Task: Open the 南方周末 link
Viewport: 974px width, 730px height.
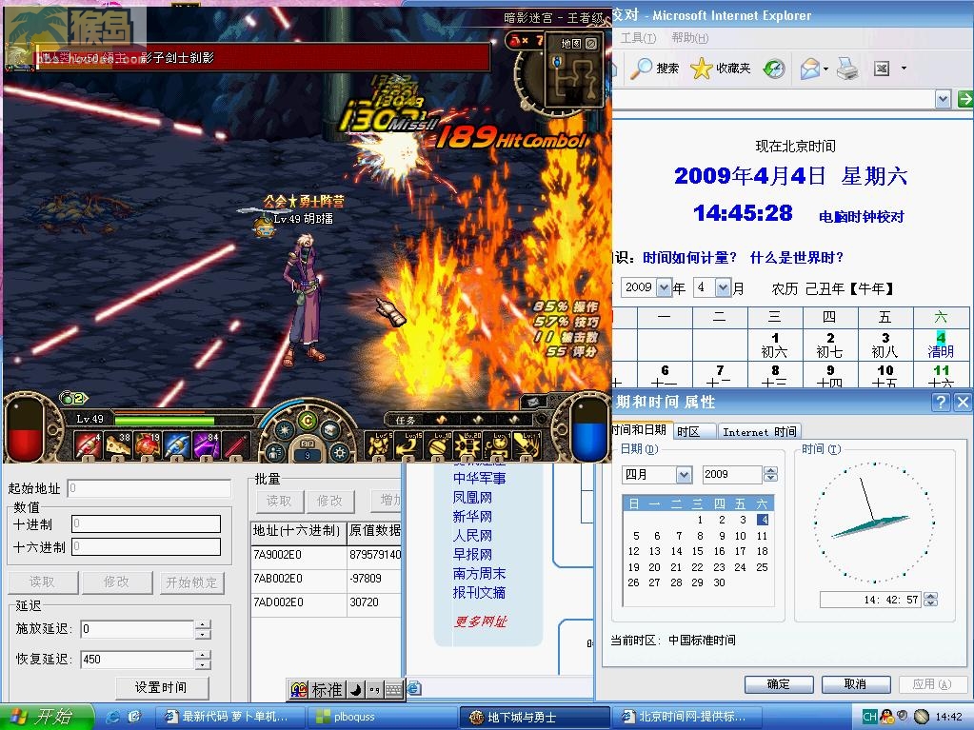Action: 479,574
